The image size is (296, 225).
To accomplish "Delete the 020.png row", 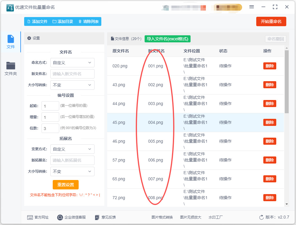I will click(269, 66).
